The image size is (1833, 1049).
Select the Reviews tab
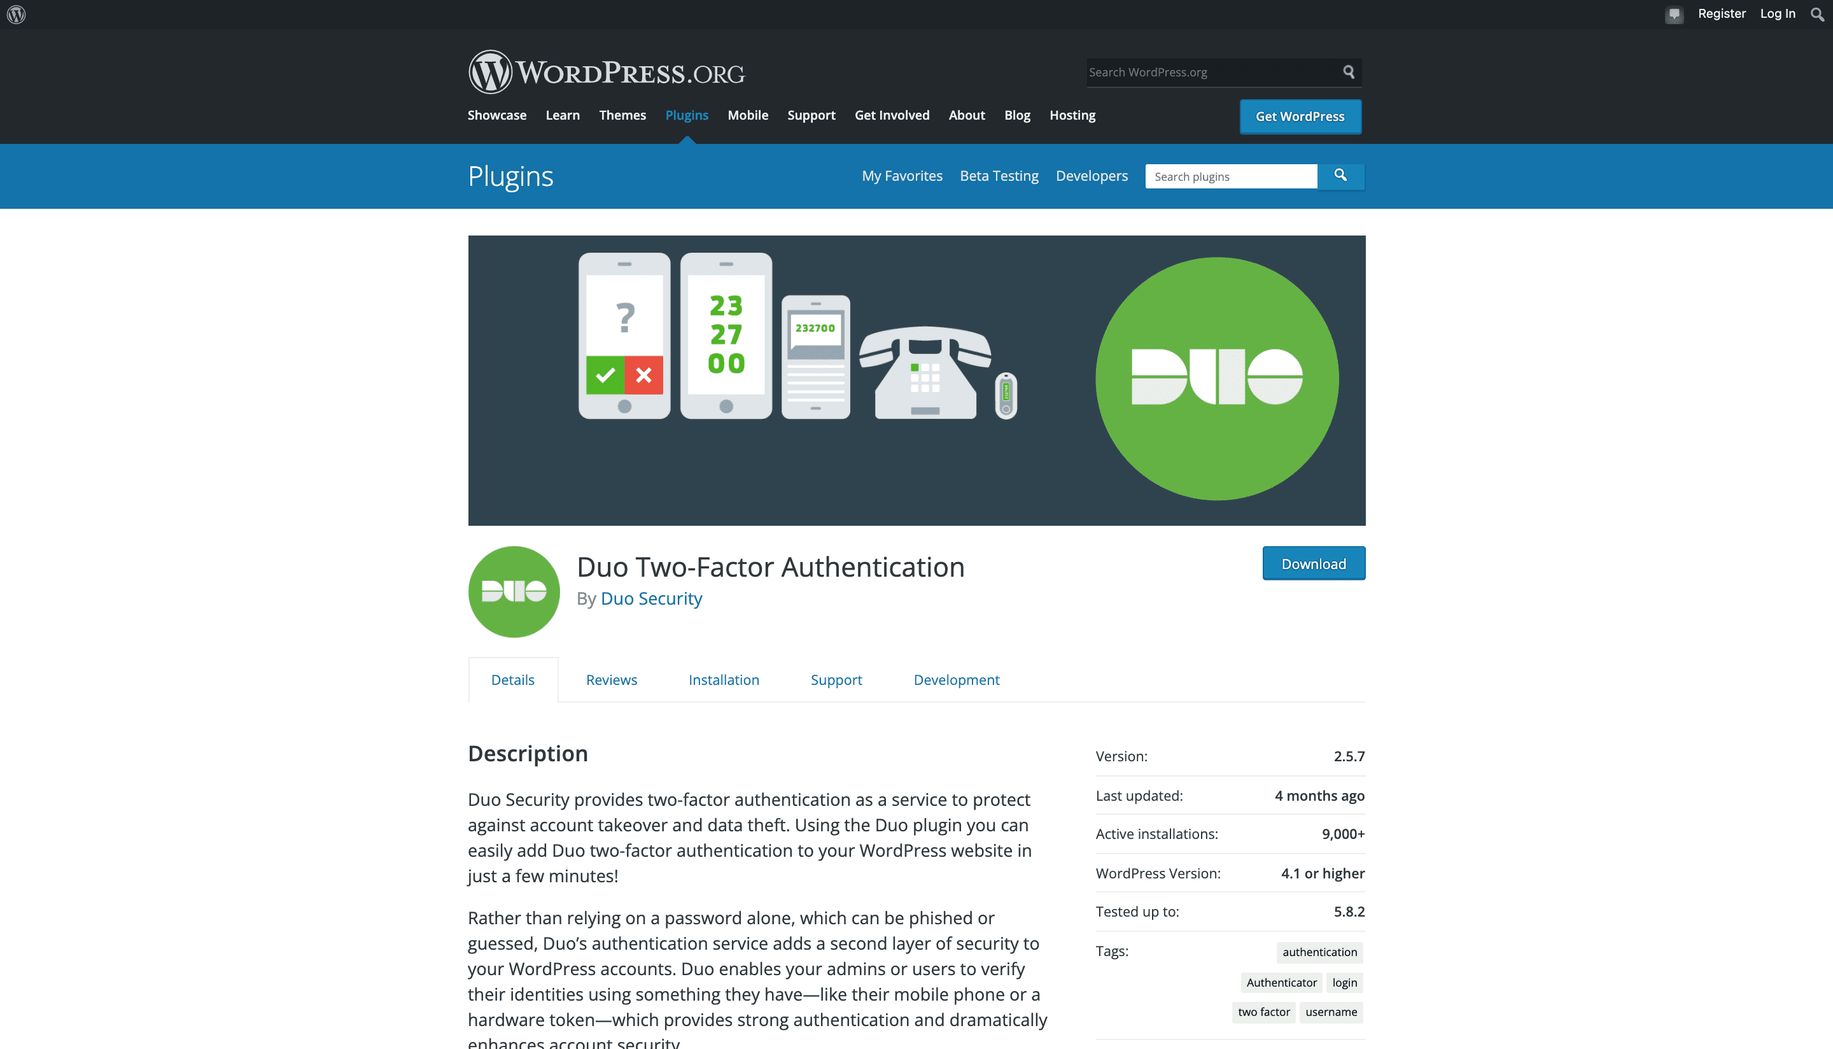click(x=610, y=679)
